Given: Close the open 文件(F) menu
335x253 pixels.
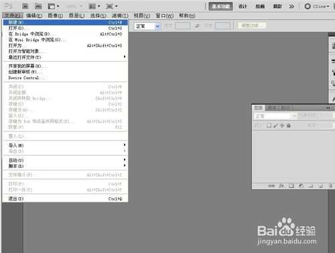Looking at the screenshot, I should coord(13,15).
